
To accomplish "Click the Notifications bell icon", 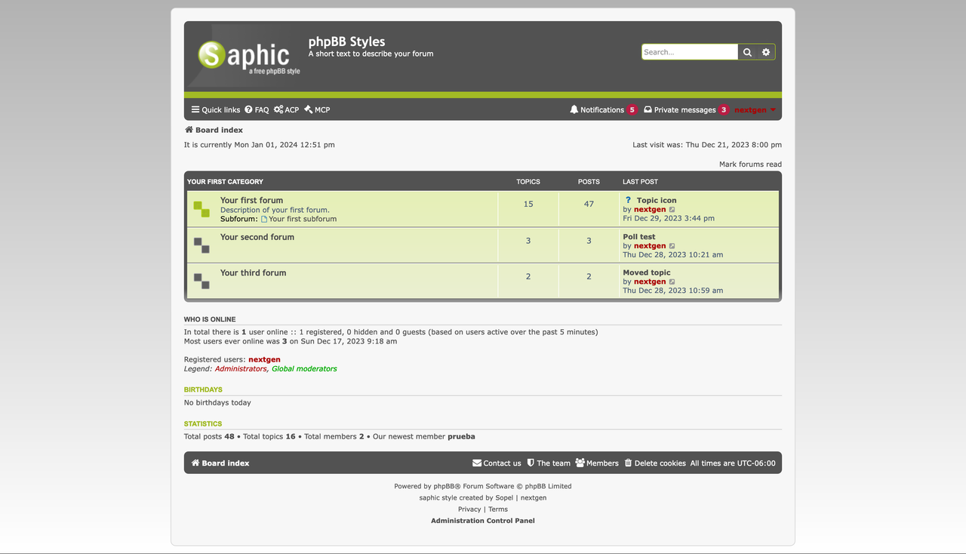I will (x=574, y=109).
